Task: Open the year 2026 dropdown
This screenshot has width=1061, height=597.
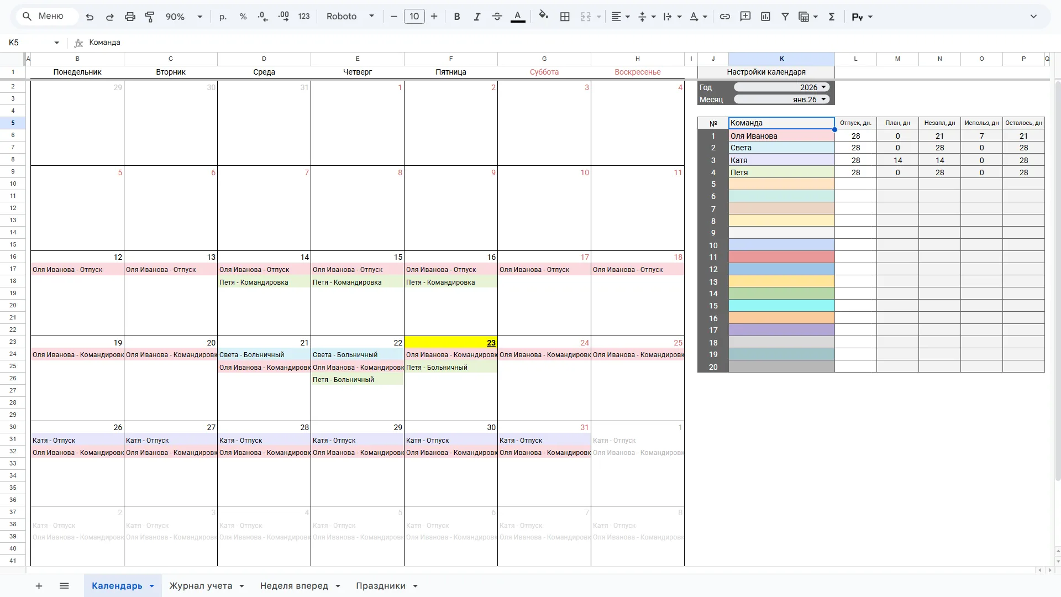Action: [x=782, y=87]
